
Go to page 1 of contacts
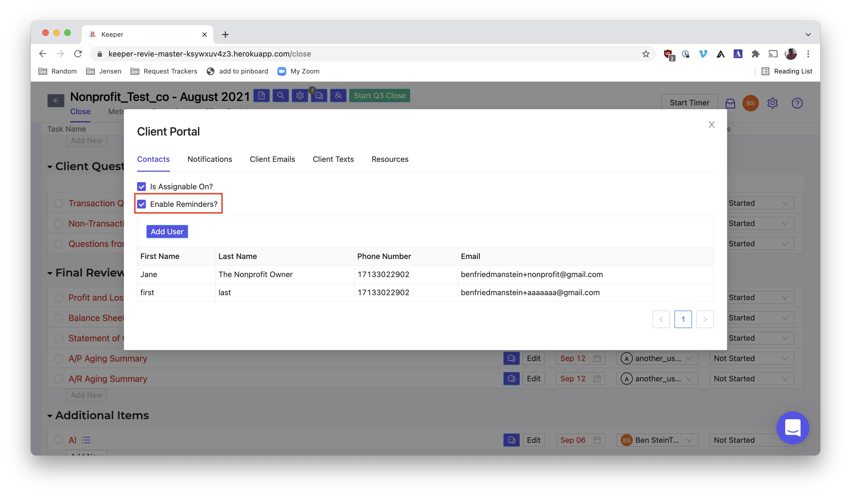pyautogui.click(x=683, y=319)
